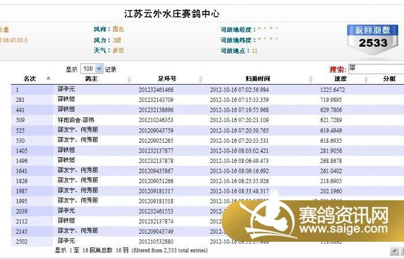Click the 足环号 header text

167,79
